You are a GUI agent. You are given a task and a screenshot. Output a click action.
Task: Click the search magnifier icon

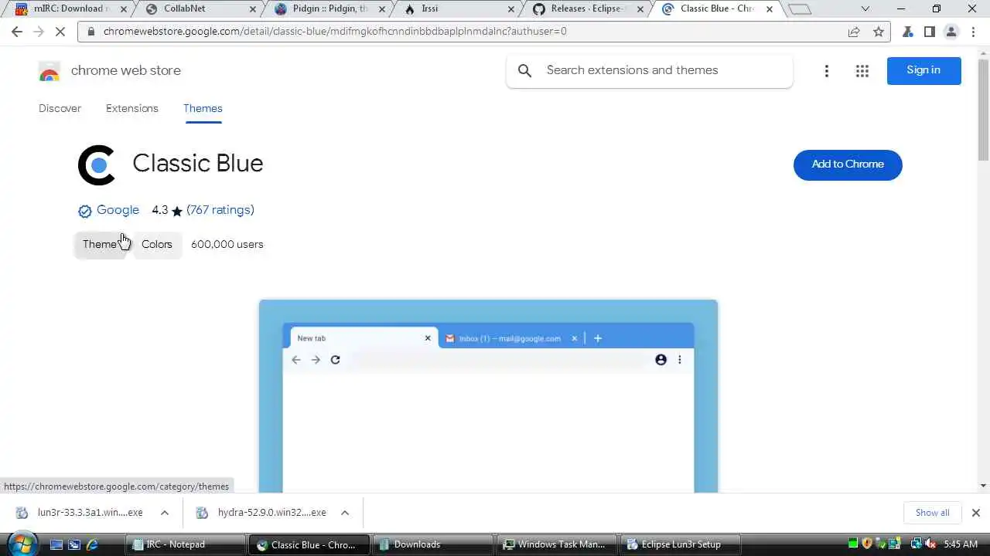[525, 70]
